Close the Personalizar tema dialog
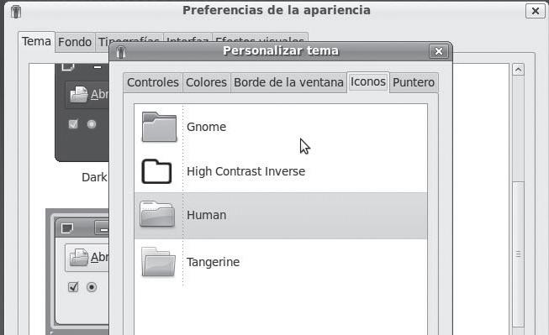The width and height of the screenshot is (549, 335). coord(439,52)
